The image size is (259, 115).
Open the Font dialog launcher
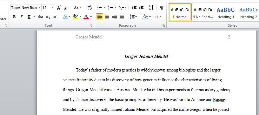tap(91, 26)
